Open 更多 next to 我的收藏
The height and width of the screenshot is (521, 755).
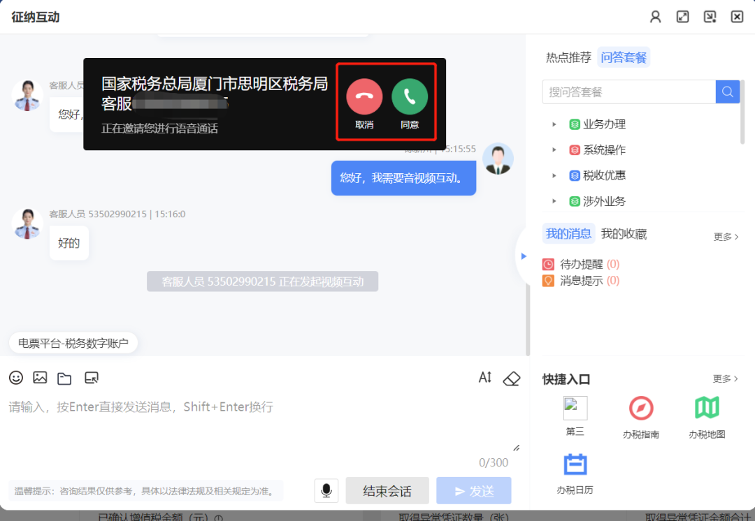point(726,237)
